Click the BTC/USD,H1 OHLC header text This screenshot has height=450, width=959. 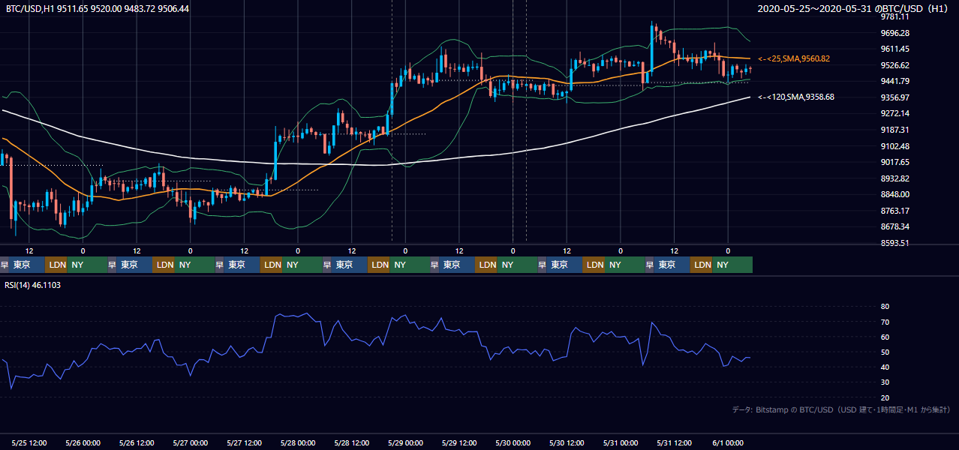click(98, 9)
